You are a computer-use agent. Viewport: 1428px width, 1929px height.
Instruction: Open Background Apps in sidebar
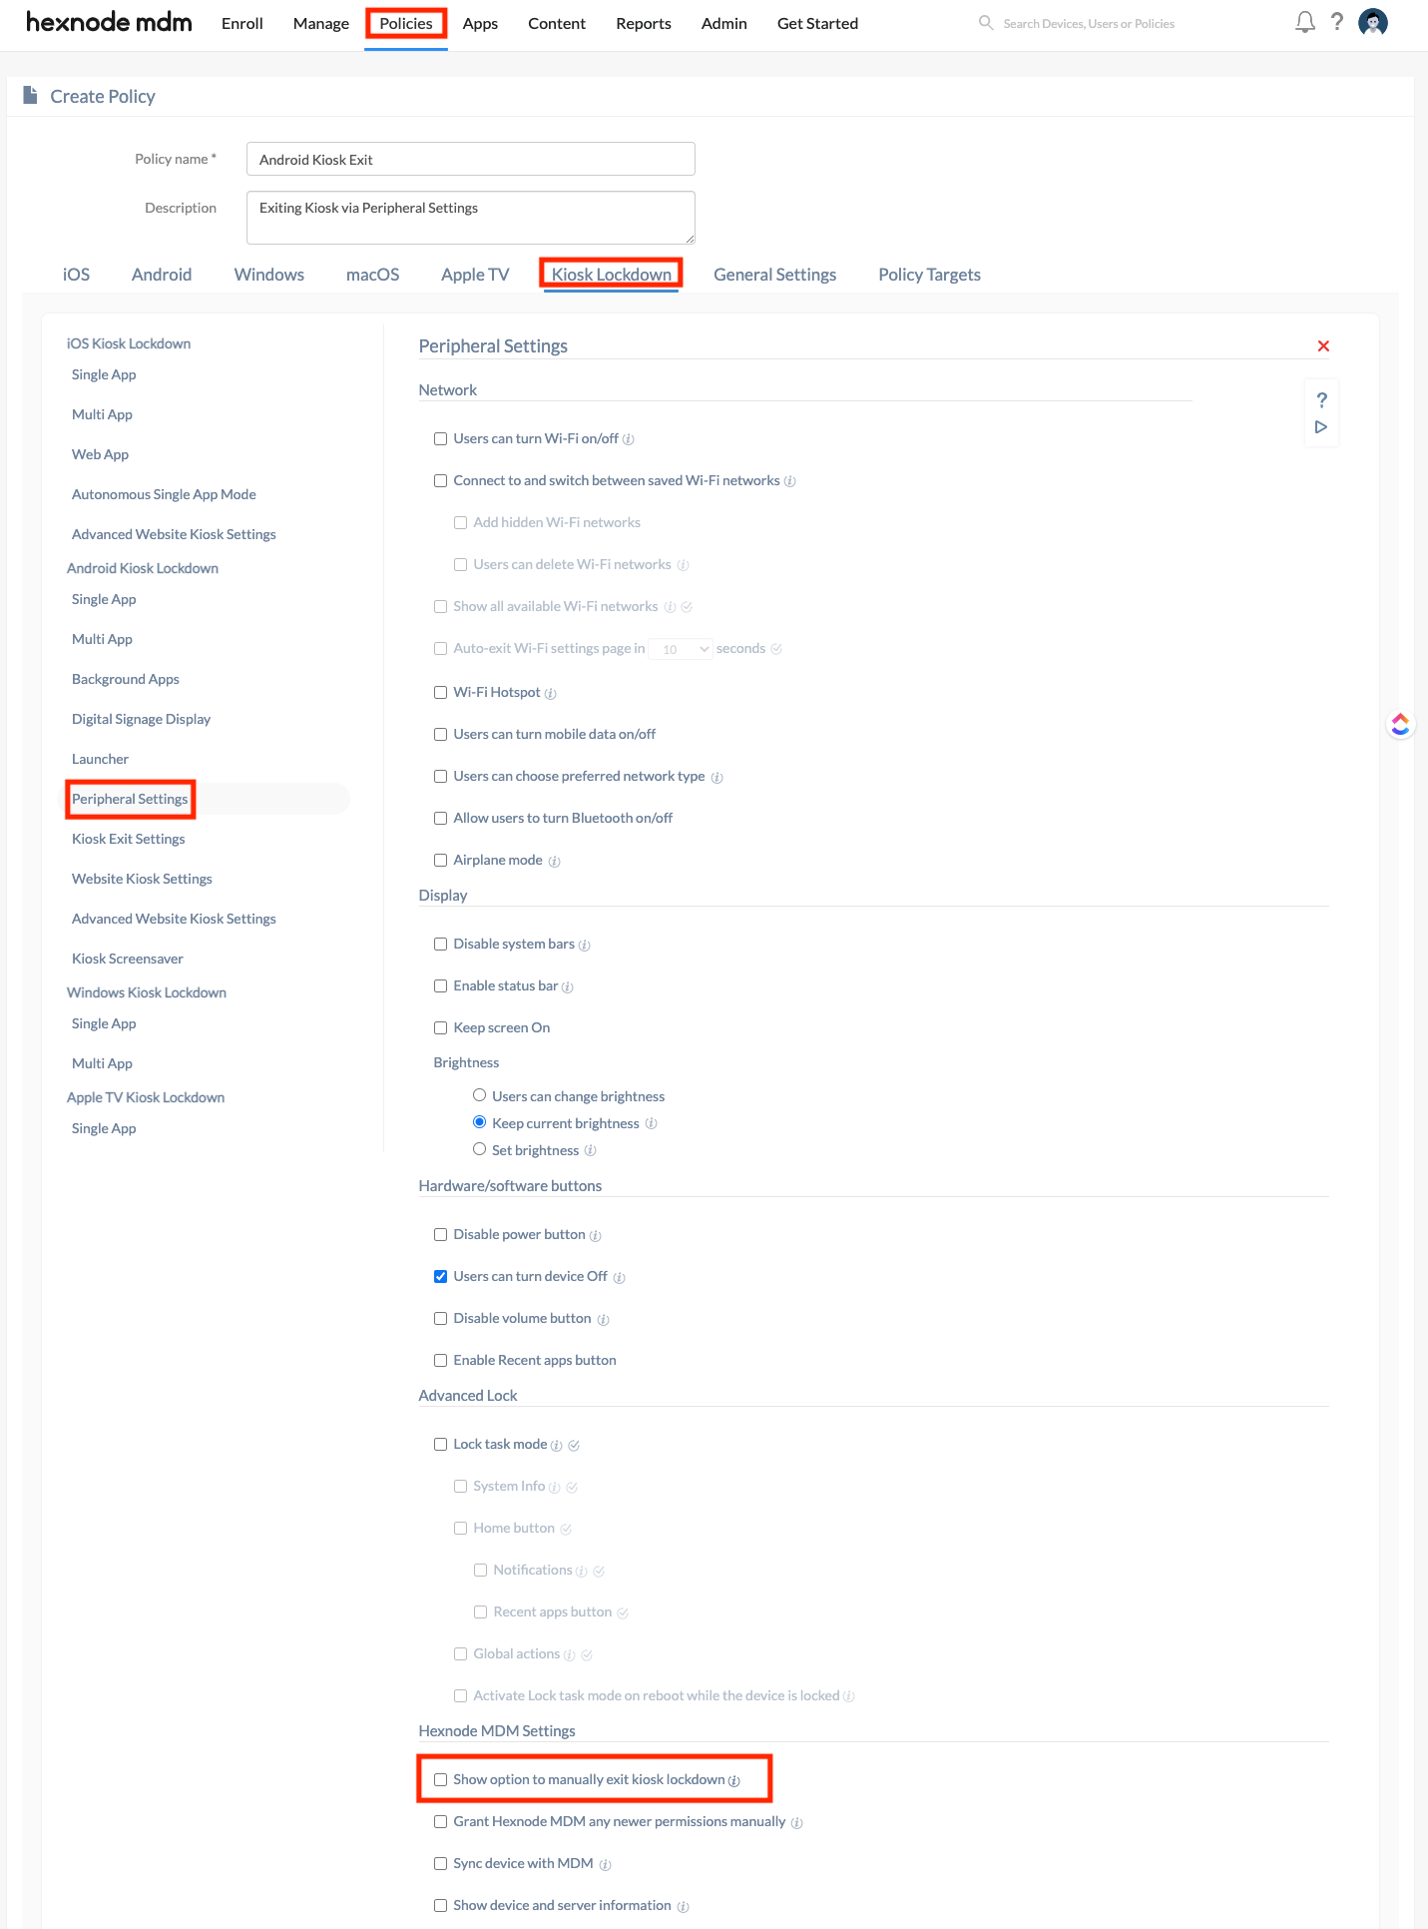point(126,679)
